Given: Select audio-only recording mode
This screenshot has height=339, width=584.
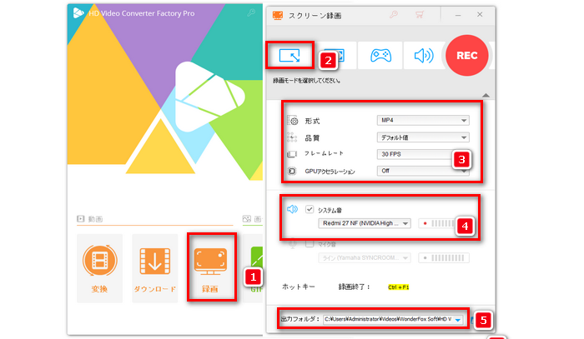Looking at the screenshot, I should (x=424, y=55).
